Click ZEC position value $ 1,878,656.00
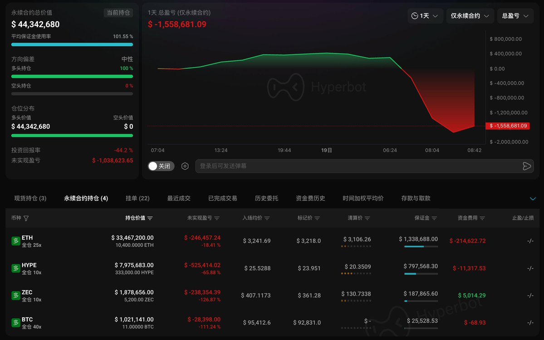This screenshot has width=544, height=340. [134, 292]
